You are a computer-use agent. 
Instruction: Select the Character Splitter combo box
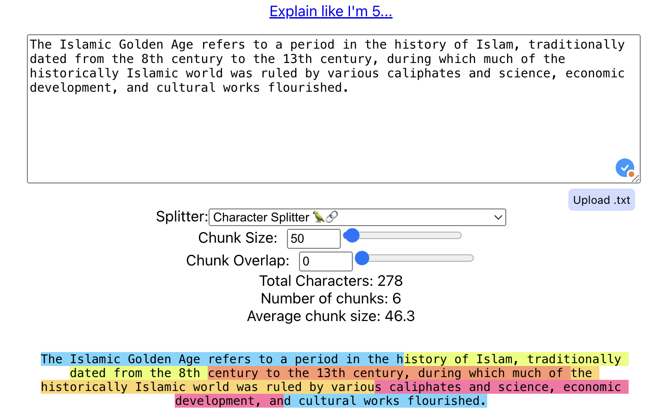[357, 217]
